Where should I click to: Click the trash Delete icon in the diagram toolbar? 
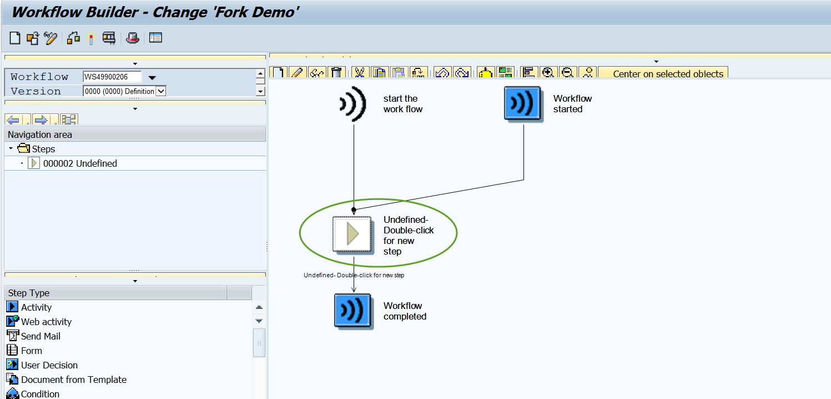pyautogui.click(x=337, y=72)
